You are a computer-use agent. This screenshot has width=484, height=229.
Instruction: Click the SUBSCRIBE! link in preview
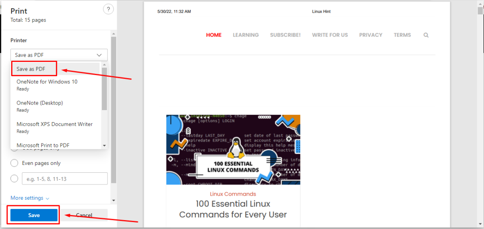click(x=285, y=35)
